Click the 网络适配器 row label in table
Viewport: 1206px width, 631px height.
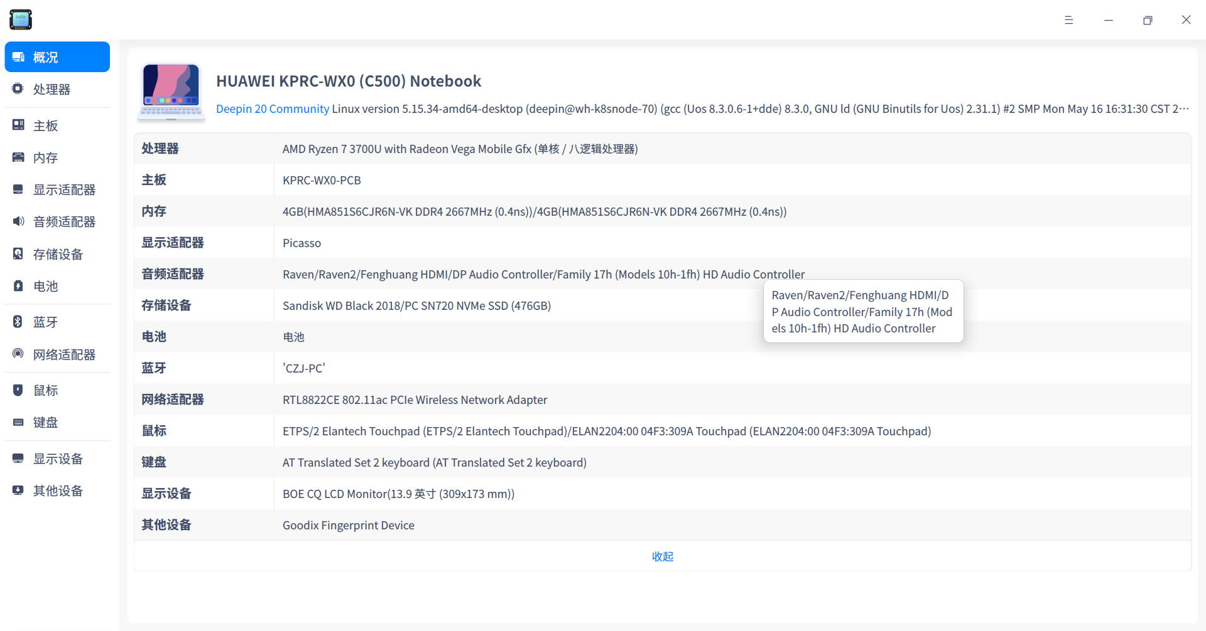(x=173, y=400)
